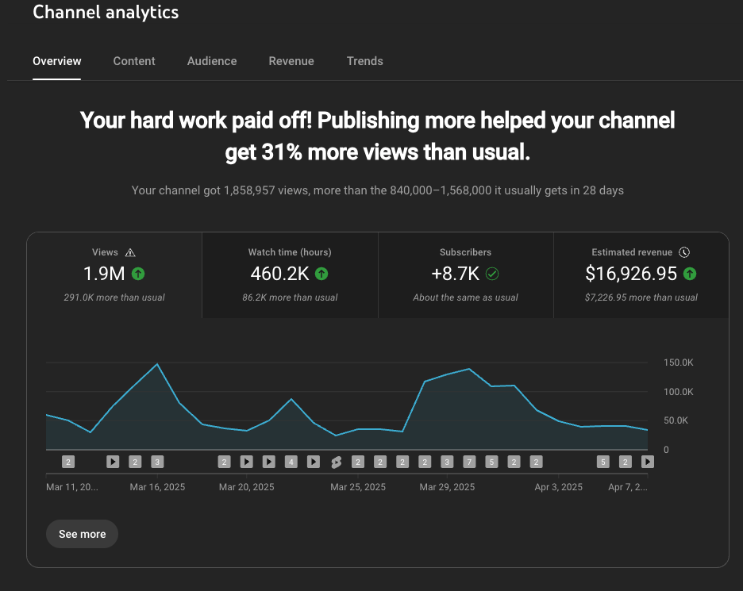
Task: Click the video play marker near Mar 16
Action: (x=112, y=462)
